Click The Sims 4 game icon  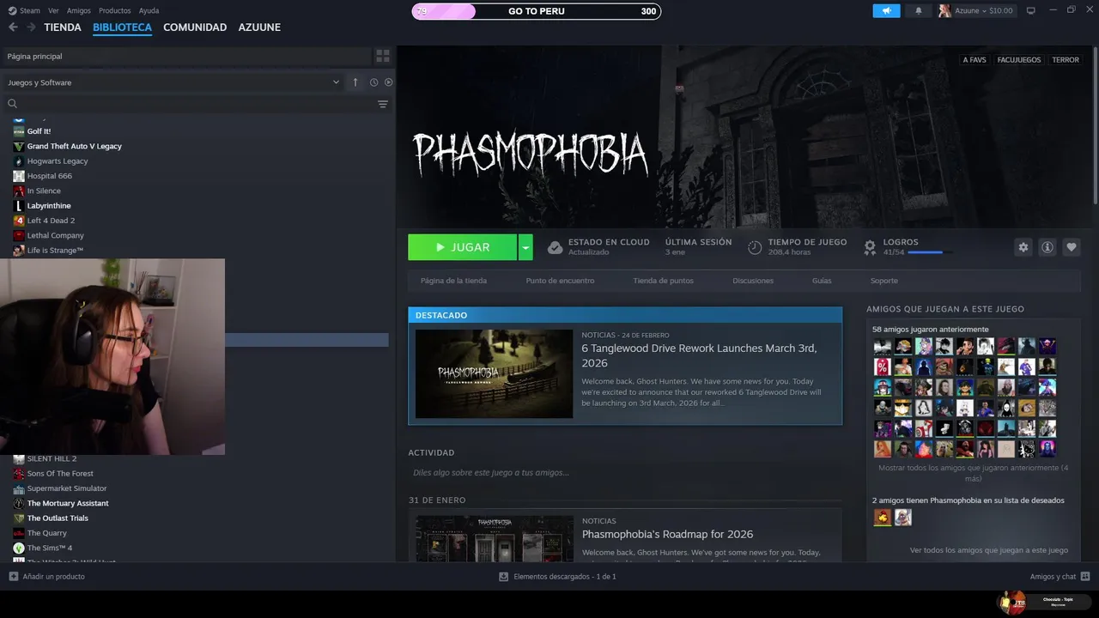(19, 548)
